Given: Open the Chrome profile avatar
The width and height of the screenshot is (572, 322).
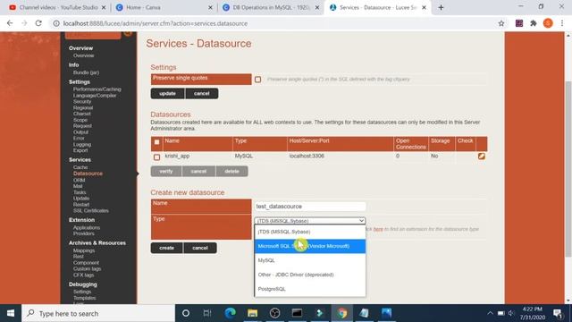Looking at the screenshot, I should click(548, 23).
